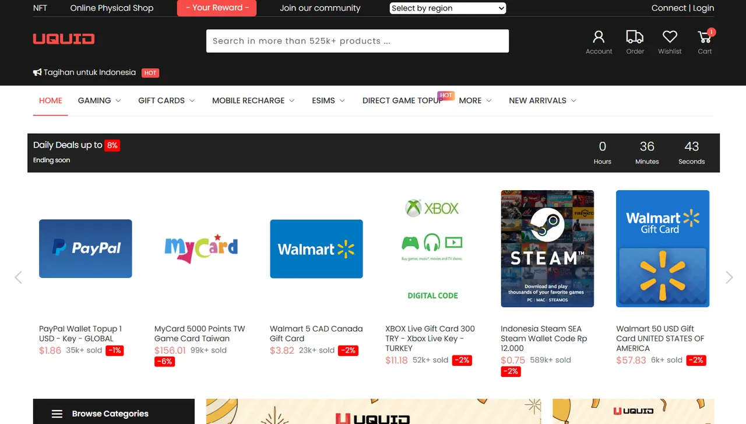Click the NFT link
Screen dimensions: 746x424
click(40, 8)
